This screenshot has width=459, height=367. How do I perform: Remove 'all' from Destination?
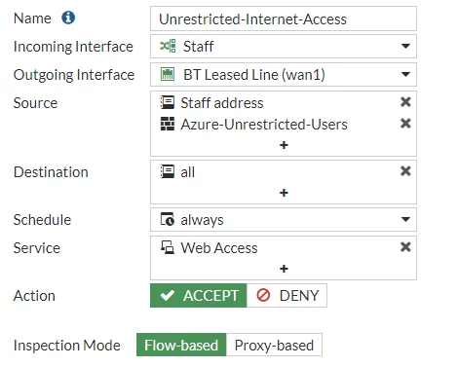click(405, 171)
